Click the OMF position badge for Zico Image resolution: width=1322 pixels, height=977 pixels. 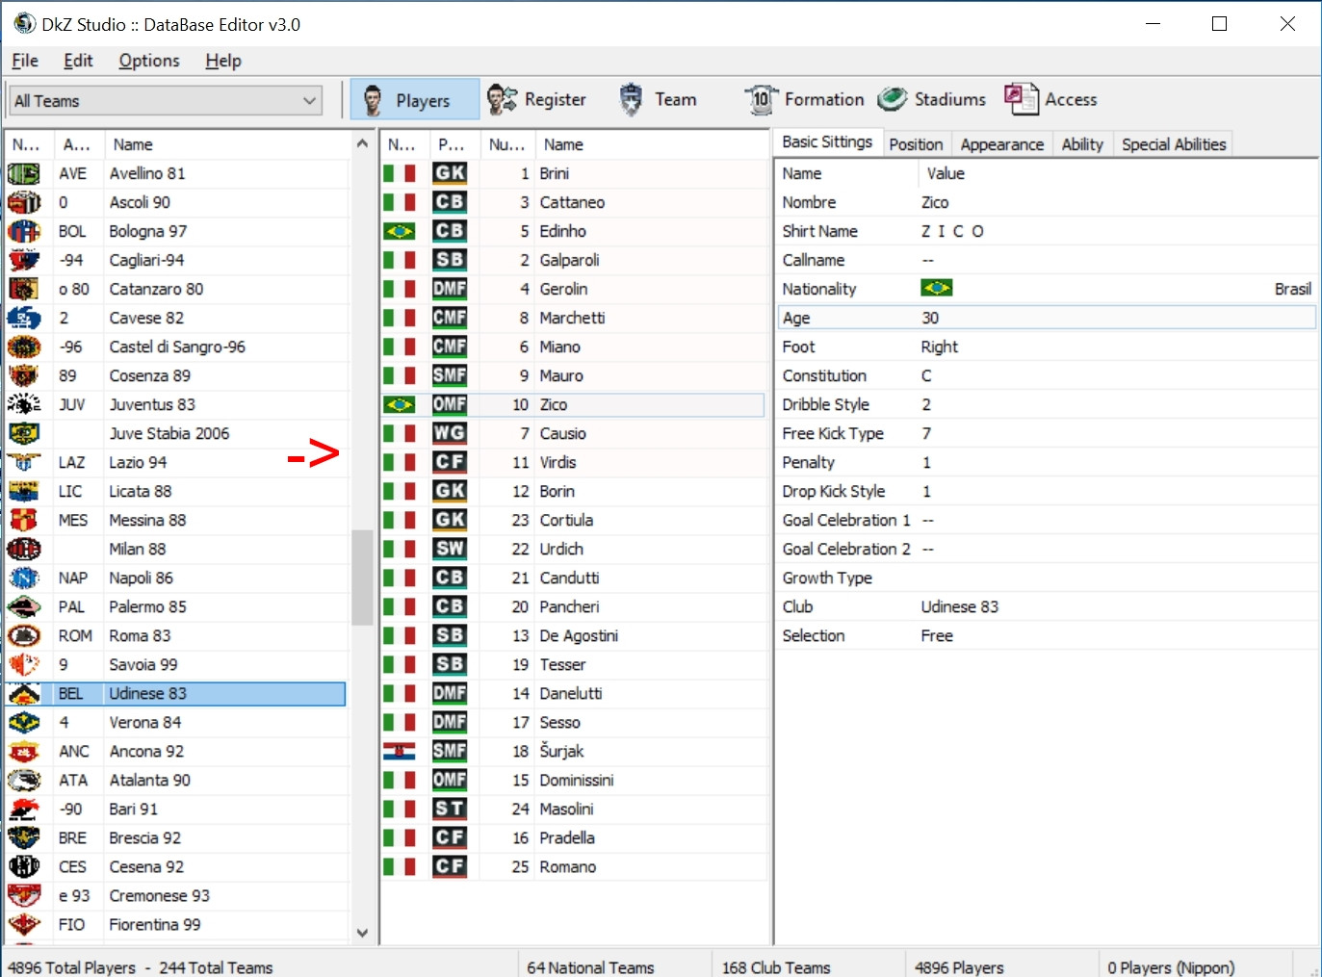click(x=450, y=404)
